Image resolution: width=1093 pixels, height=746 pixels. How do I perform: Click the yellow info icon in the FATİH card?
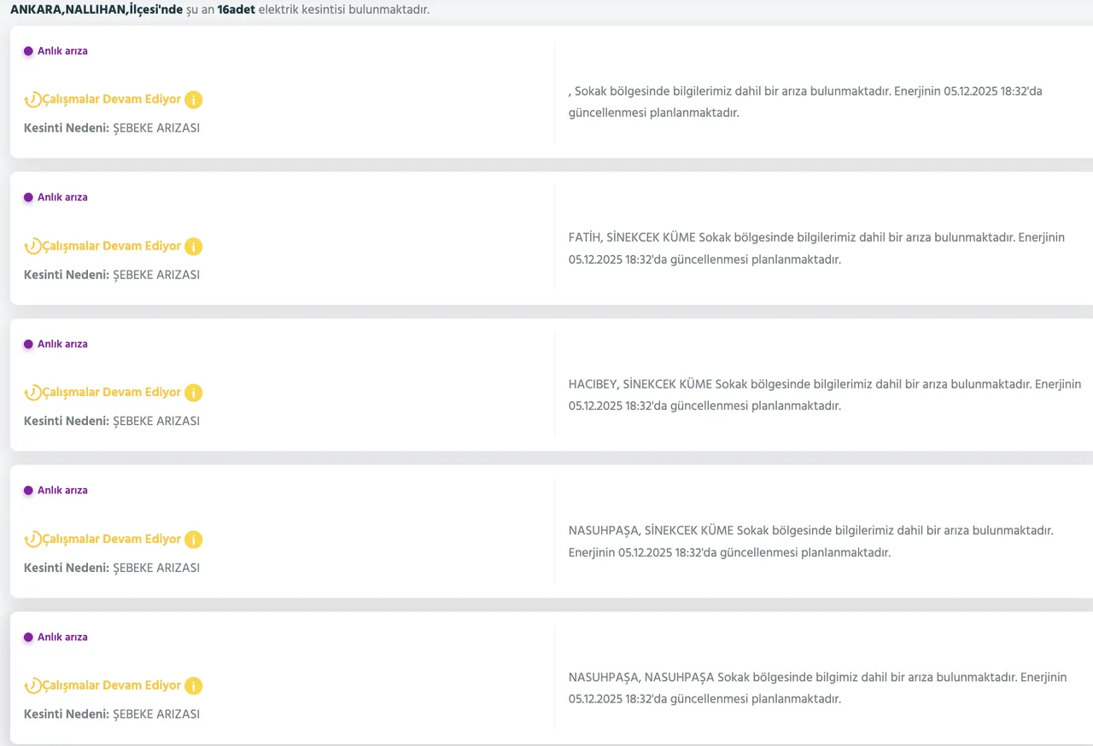click(194, 247)
